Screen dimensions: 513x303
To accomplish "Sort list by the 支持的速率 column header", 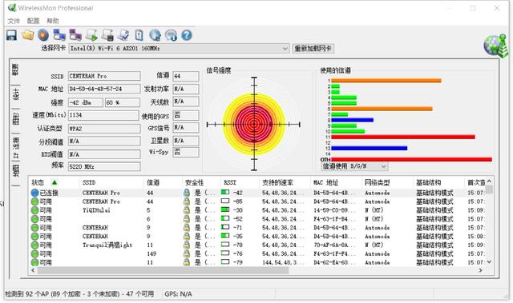I will point(285,182).
